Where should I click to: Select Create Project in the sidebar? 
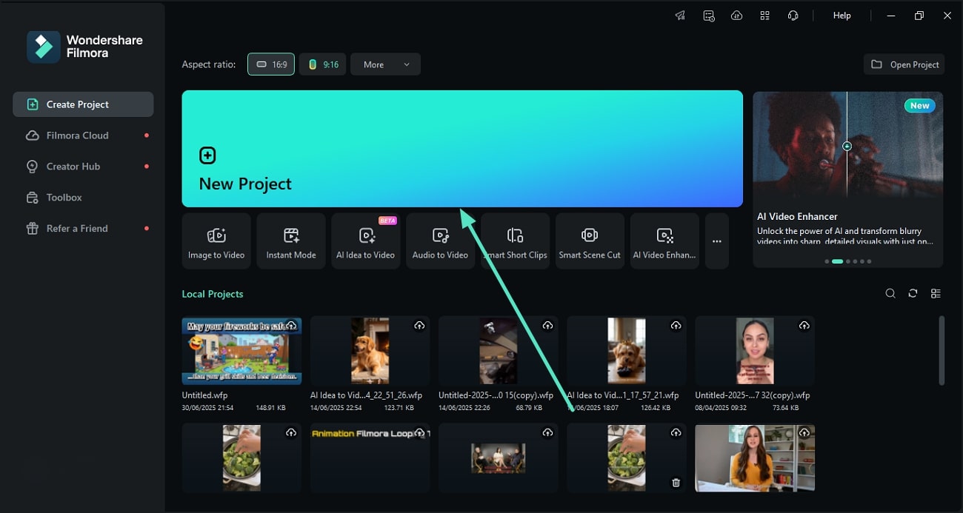click(x=83, y=104)
